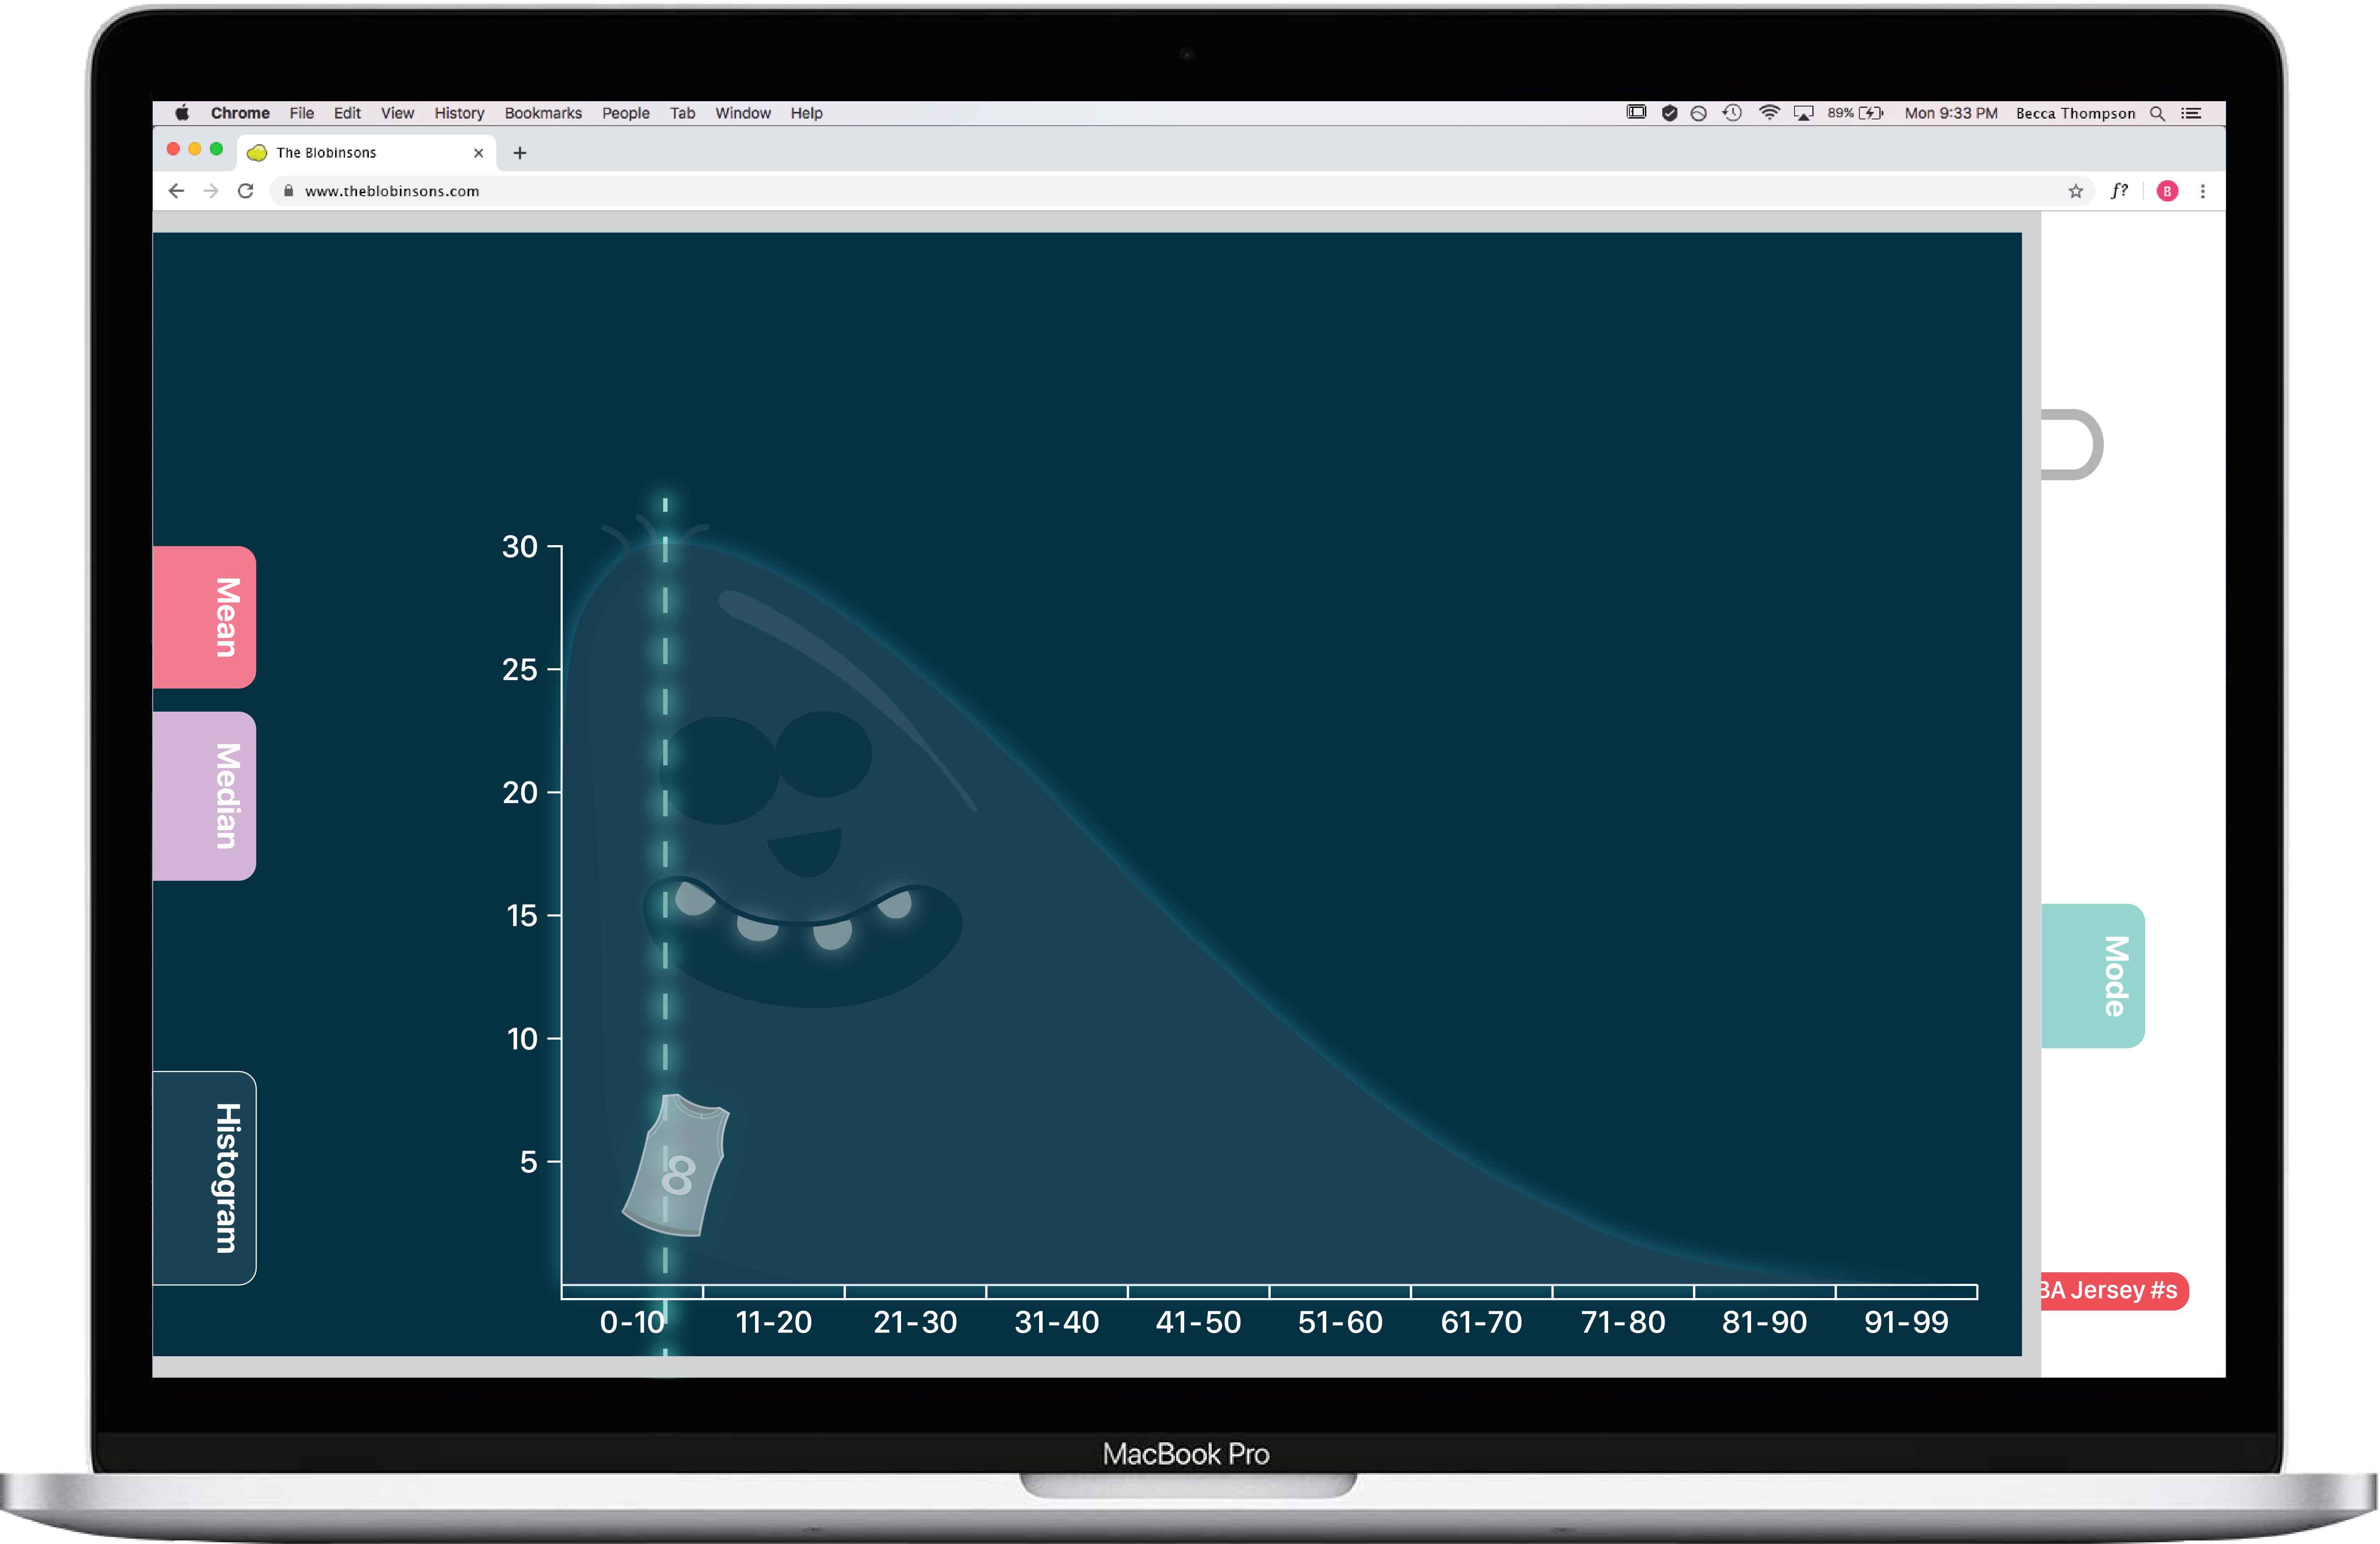The image size is (2380, 1544).
Task: Open the File menu
Action: (301, 113)
